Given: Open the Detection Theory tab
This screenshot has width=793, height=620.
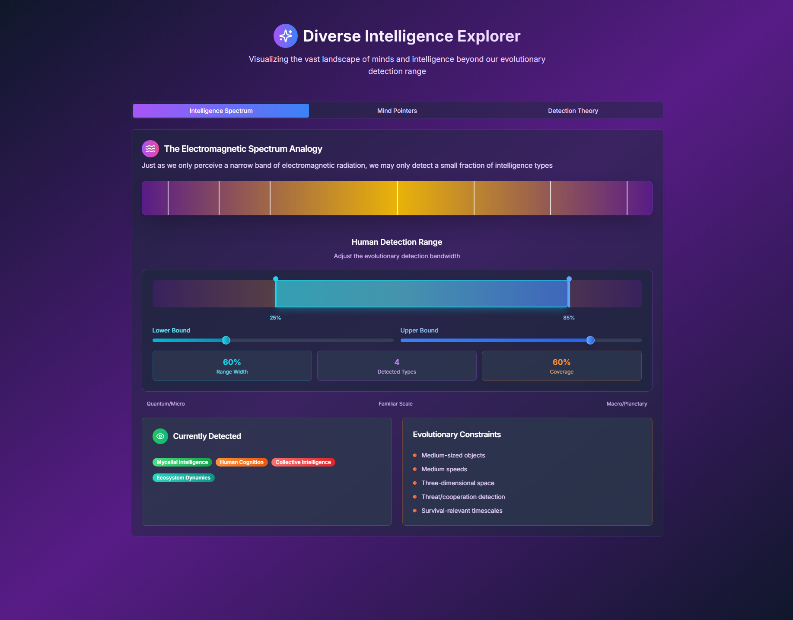Looking at the screenshot, I should pos(573,110).
